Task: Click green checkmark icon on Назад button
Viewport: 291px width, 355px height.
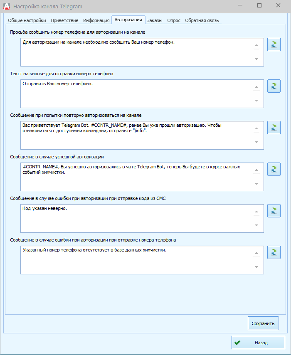Action: coord(237,343)
